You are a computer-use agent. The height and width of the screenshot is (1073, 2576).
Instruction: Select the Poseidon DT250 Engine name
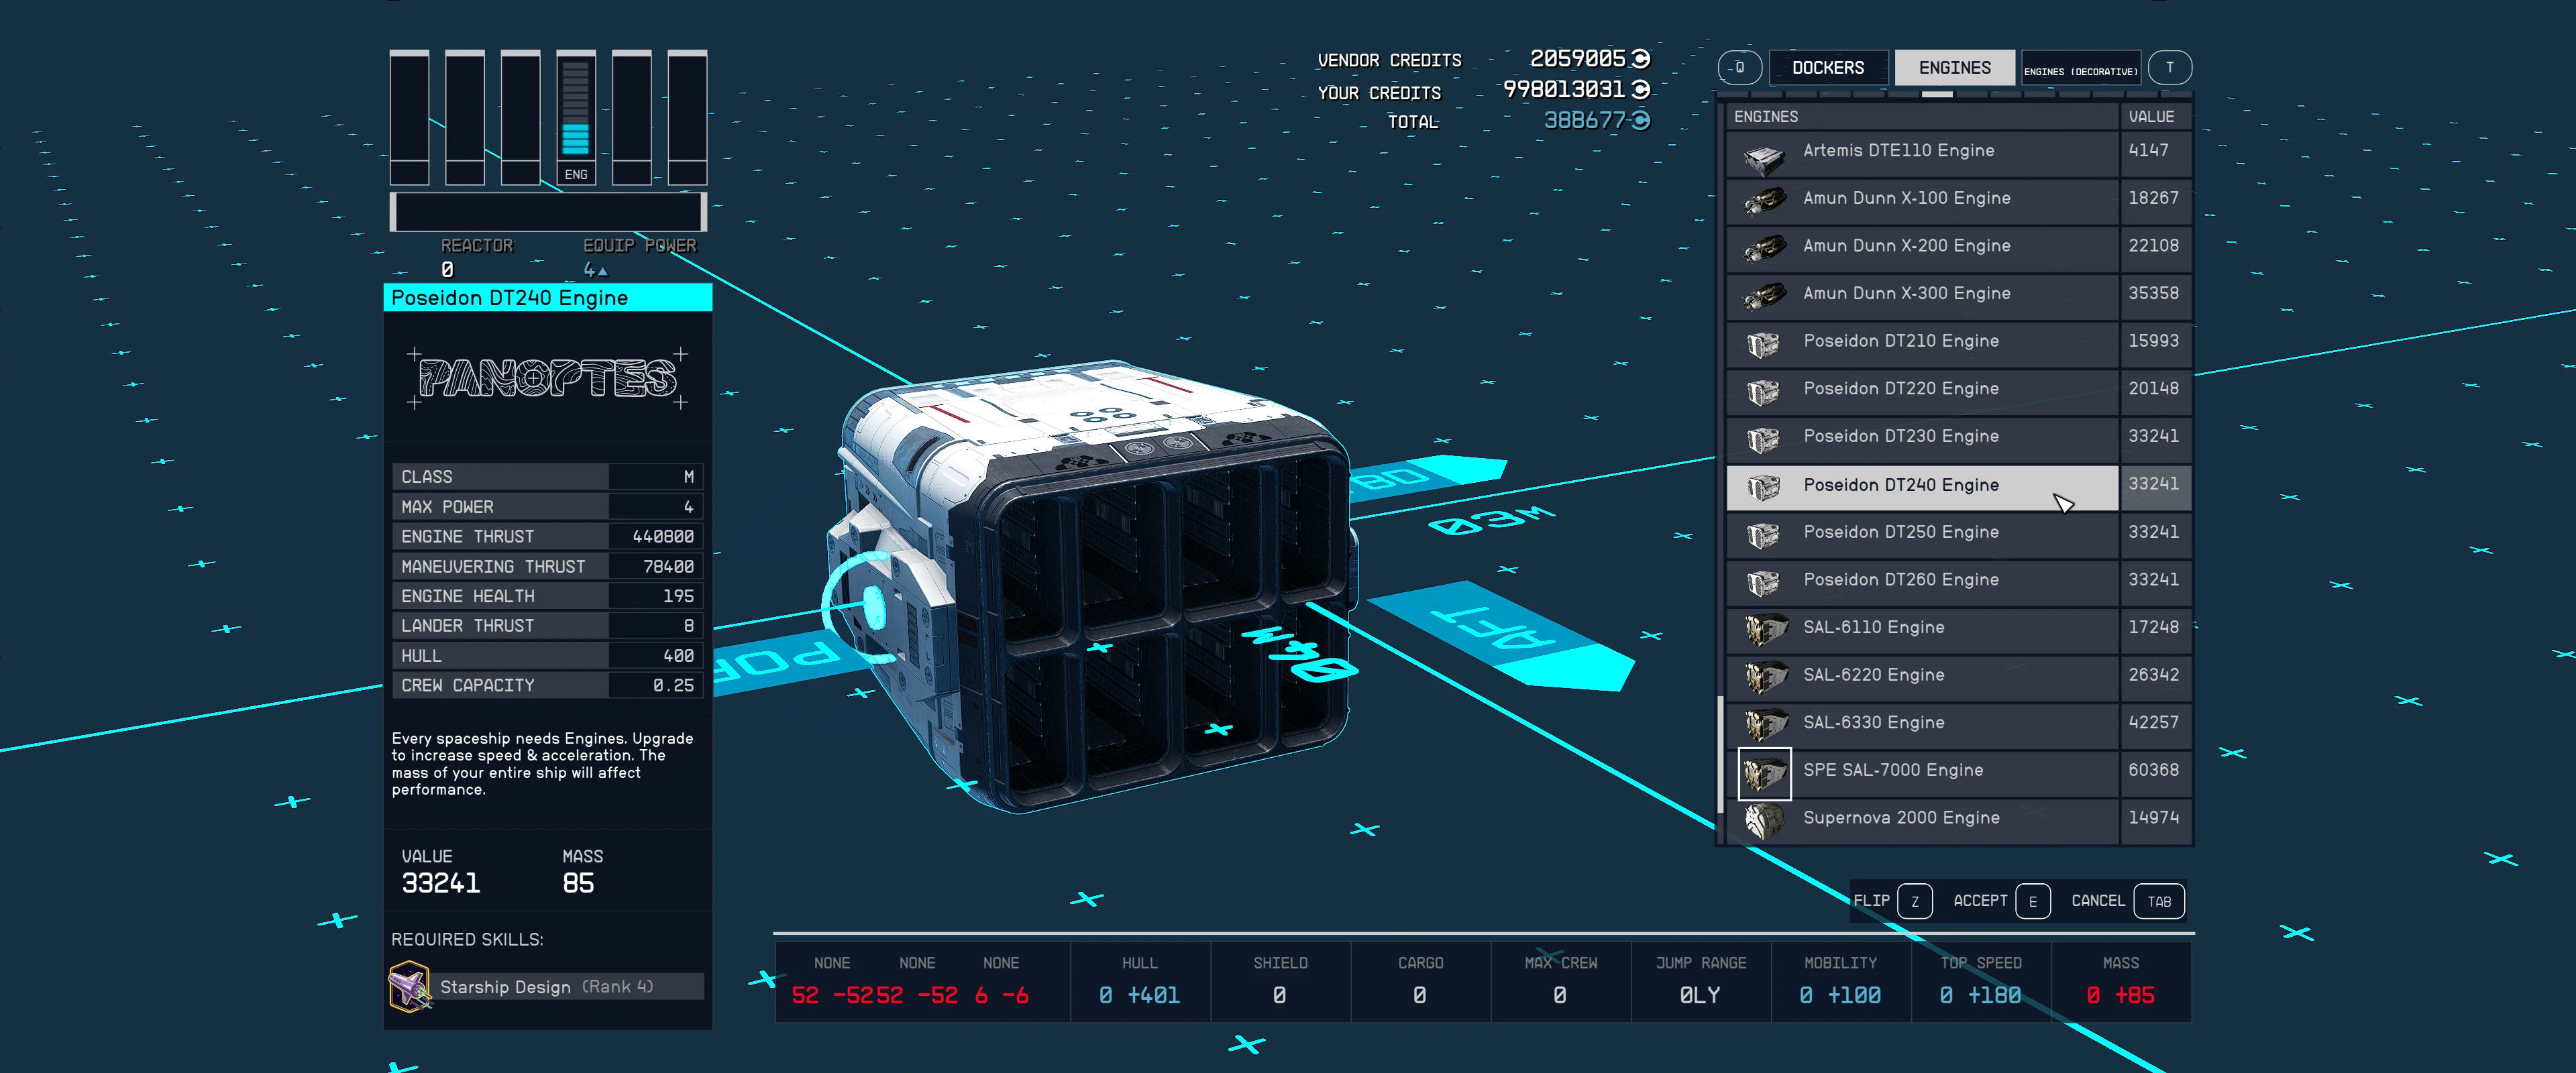(1901, 532)
